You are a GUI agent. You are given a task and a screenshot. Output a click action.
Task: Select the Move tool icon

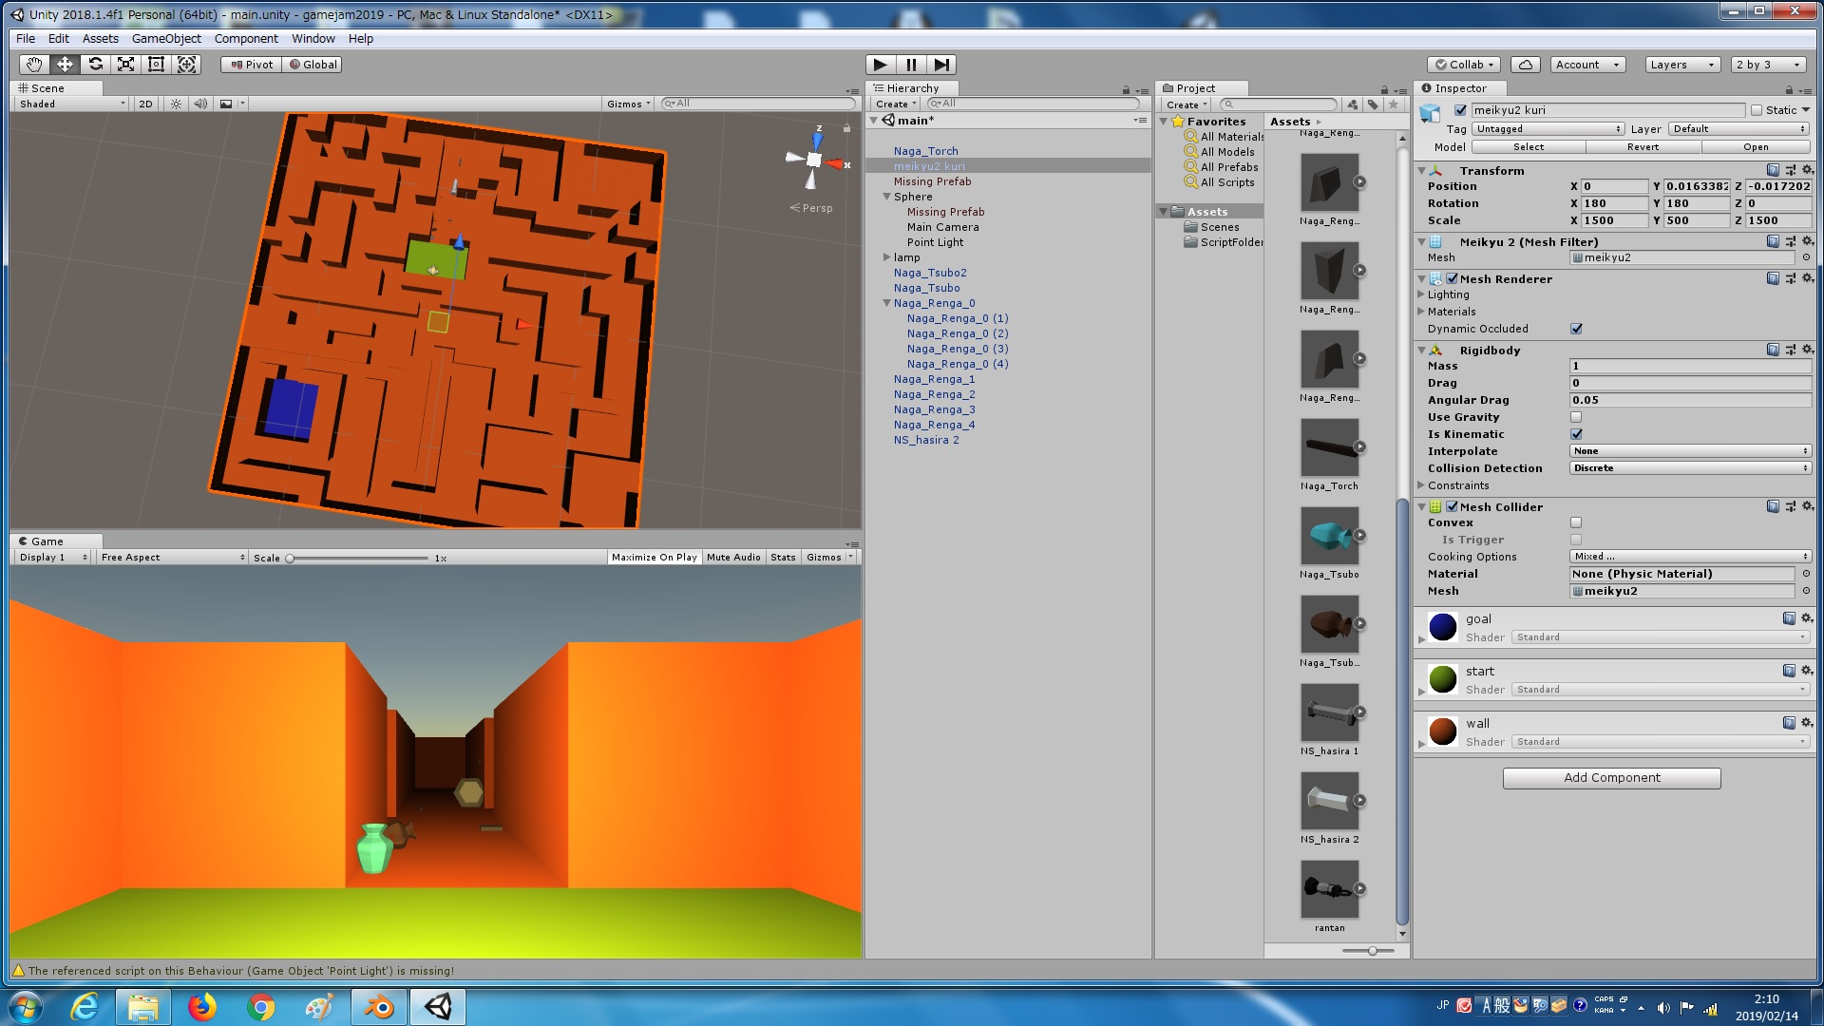65,65
